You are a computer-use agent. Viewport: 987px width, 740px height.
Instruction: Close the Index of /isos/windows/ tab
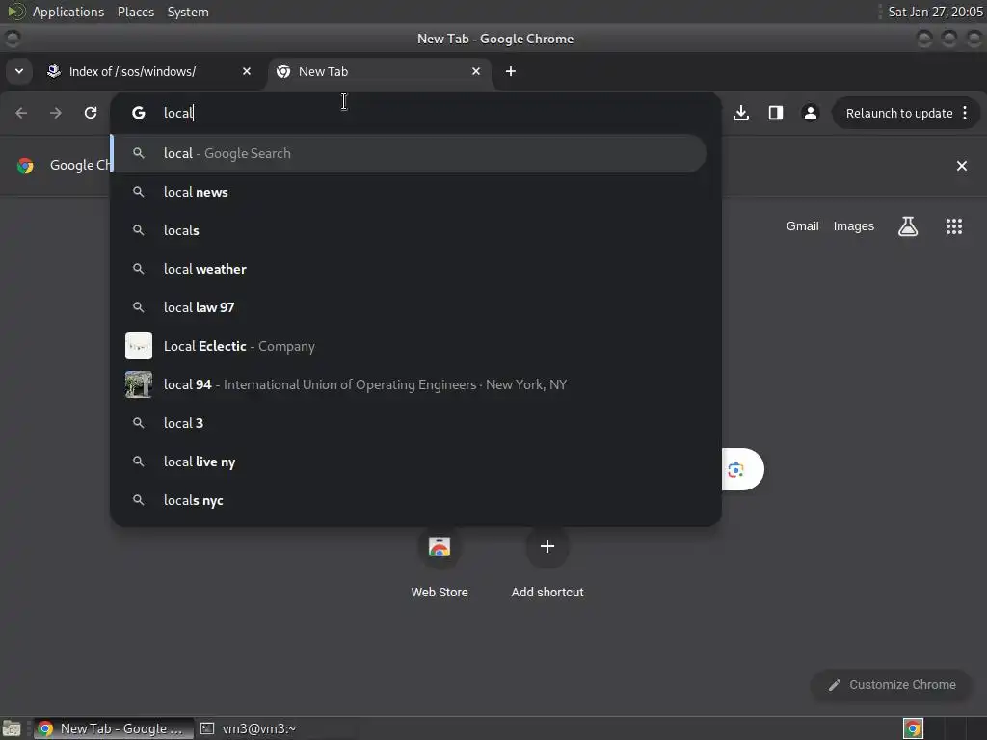[x=247, y=71]
